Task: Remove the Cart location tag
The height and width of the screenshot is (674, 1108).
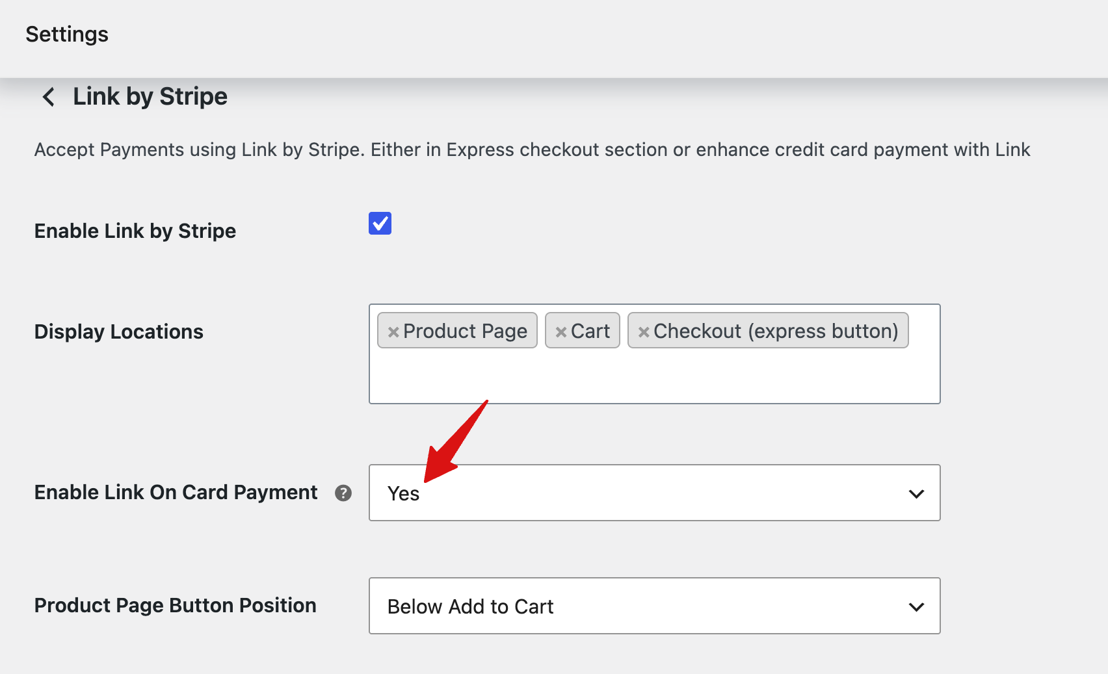Action: click(561, 331)
